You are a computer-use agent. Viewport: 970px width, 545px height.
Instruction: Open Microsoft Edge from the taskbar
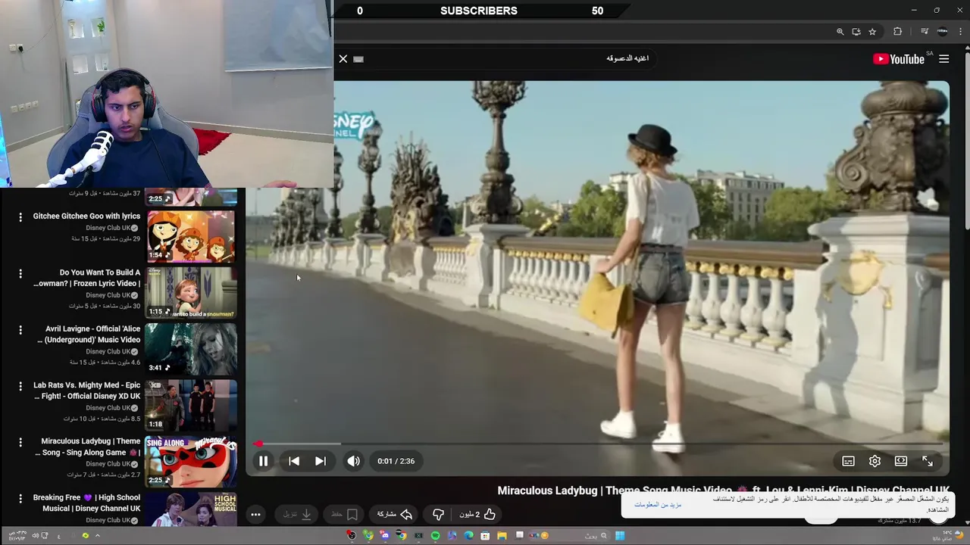[468, 536]
